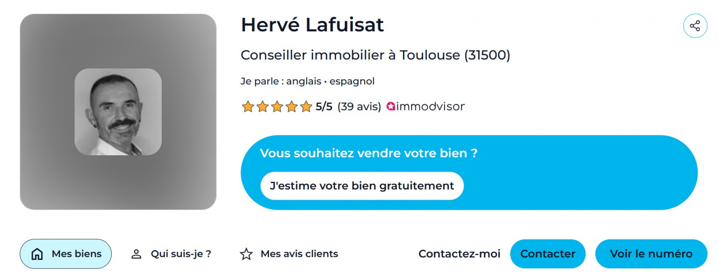718x278 pixels.
Task: Click J'estime votre bien gratuitement
Action: click(x=361, y=186)
